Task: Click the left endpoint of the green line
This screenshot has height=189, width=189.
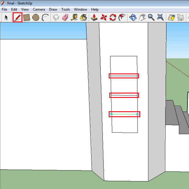Action: click(x=112, y=114)
